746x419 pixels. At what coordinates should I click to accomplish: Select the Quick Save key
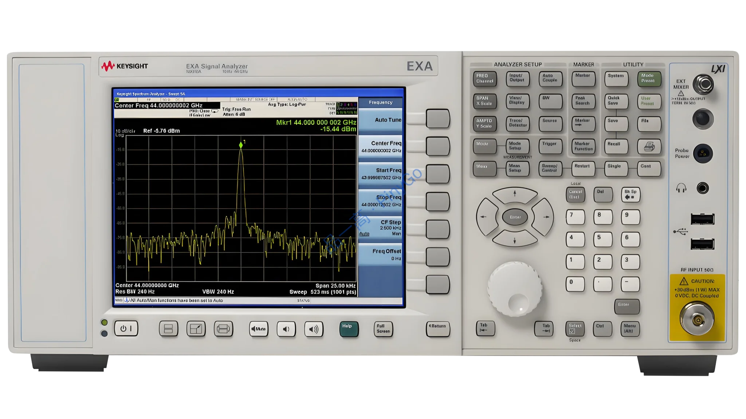coord(616,101)
